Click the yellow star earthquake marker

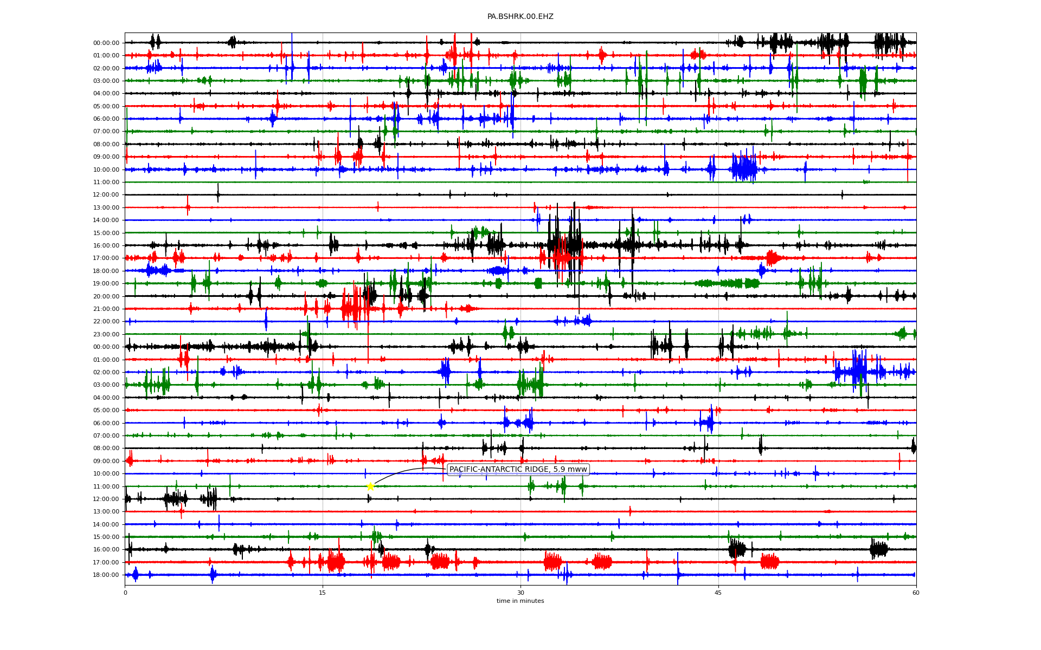(370, 486)
